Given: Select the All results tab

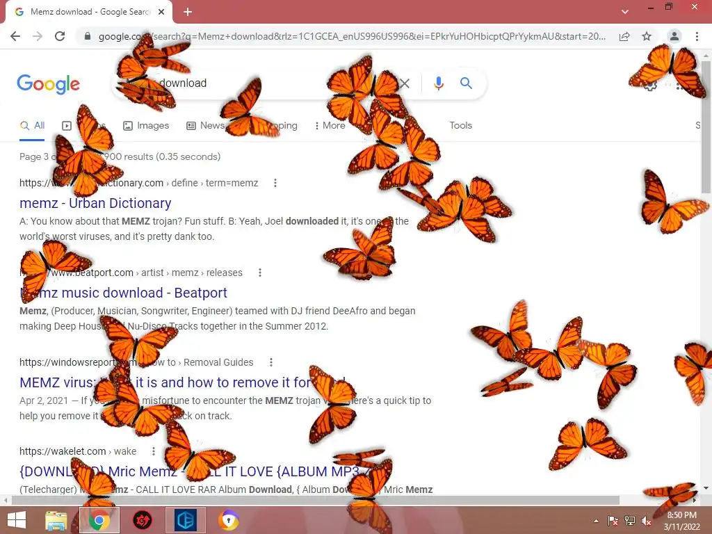Looking at the screenshot, I should point(32,126).
